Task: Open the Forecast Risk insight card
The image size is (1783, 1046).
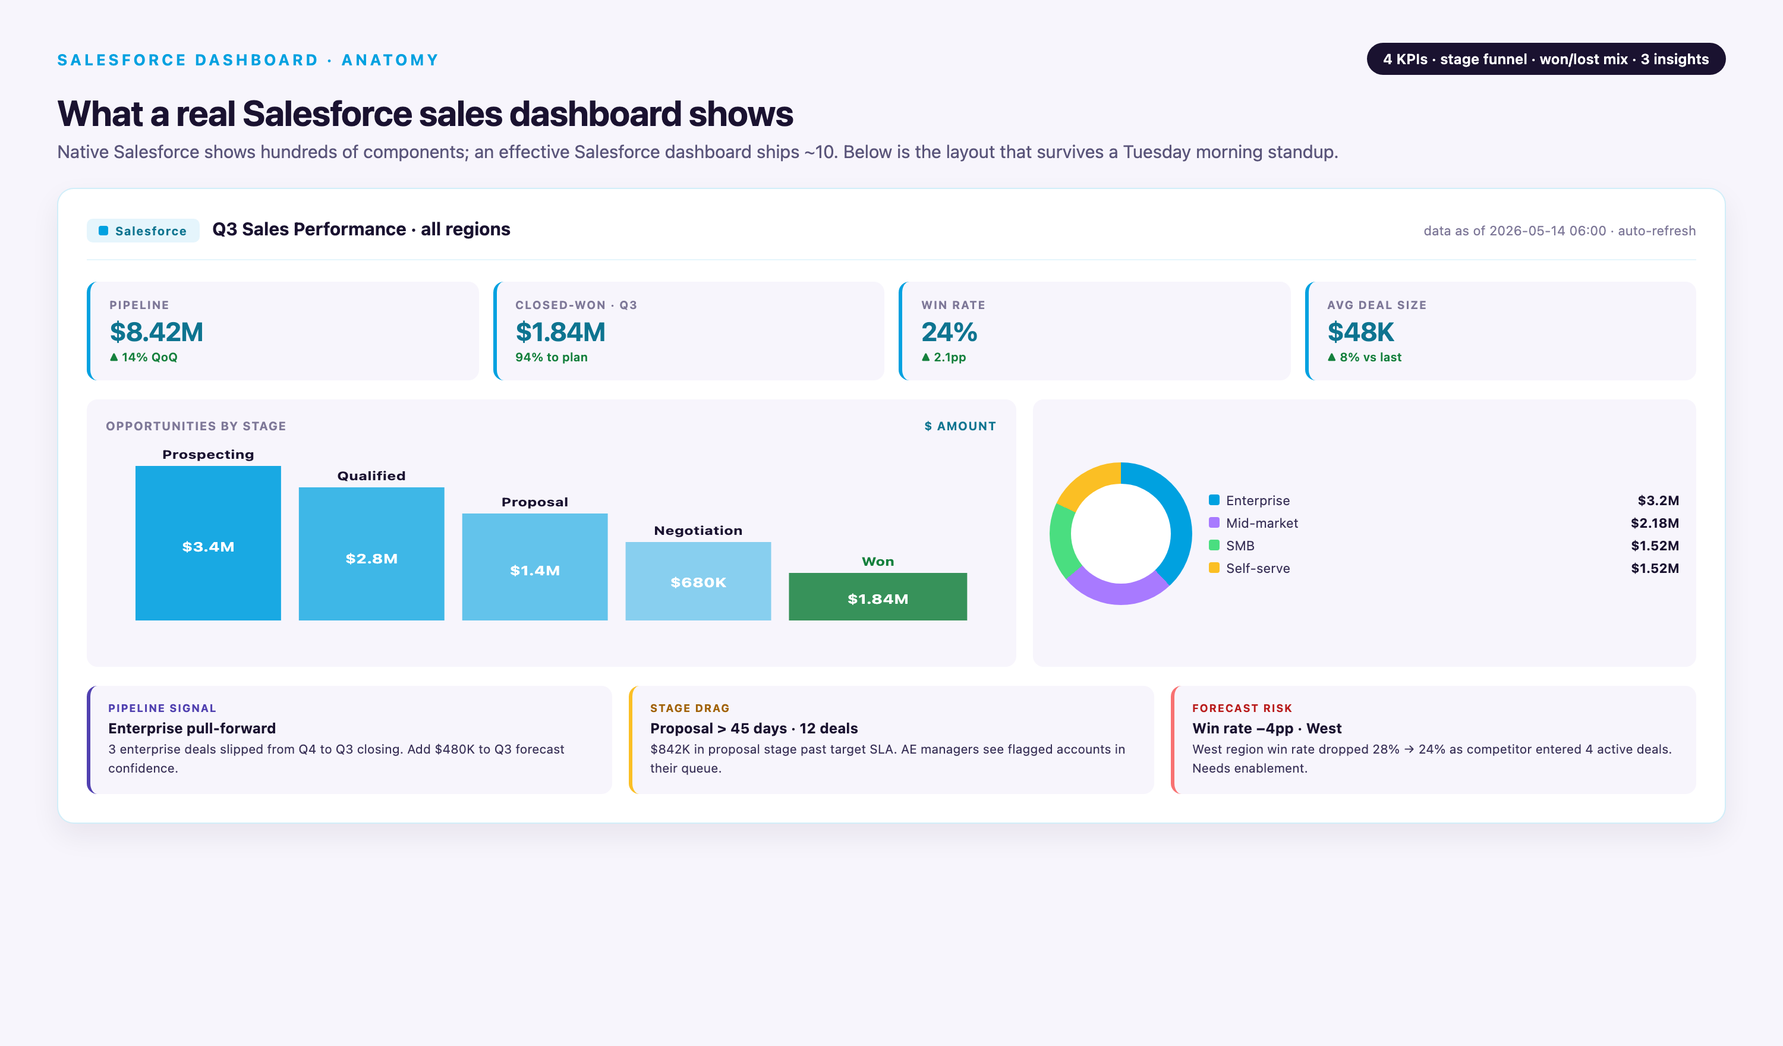Action: click(1434, 739)
